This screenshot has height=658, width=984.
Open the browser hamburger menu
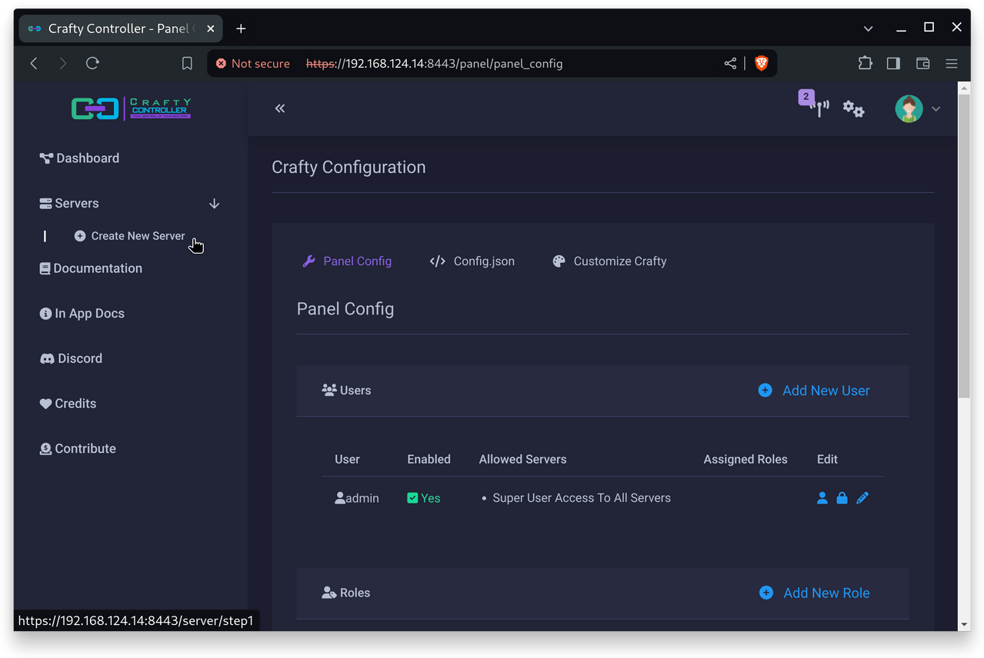click(x=952, y=64)
